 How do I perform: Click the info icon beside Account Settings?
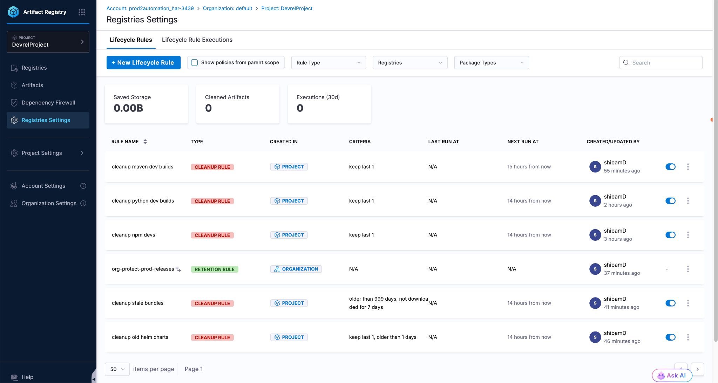pos(83,186)
